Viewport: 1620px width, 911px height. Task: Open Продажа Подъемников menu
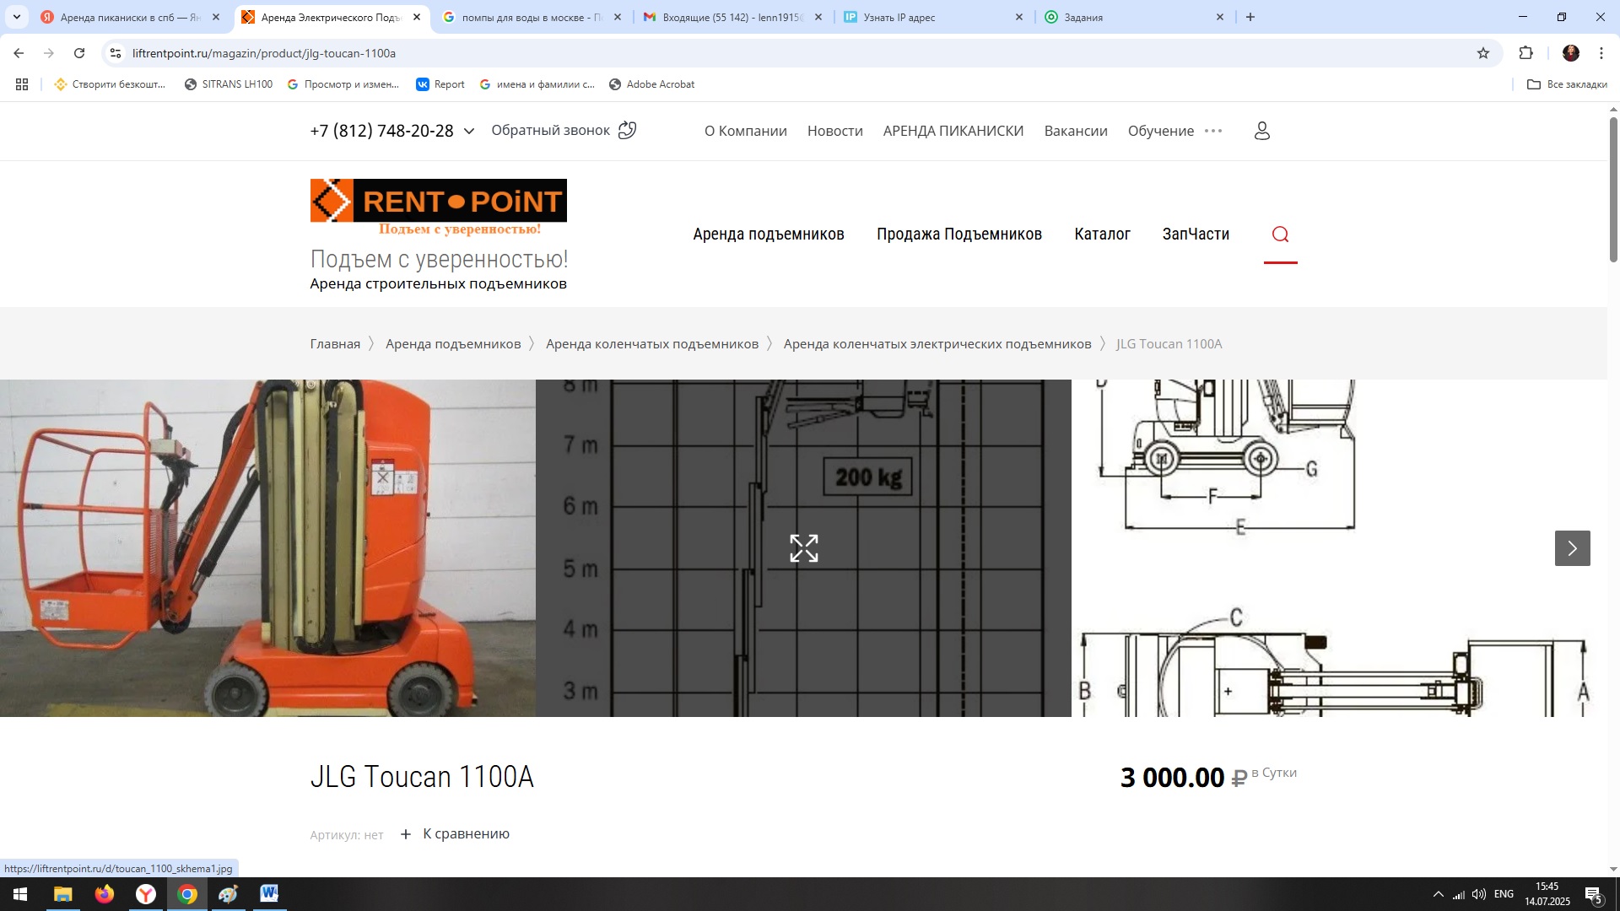coord(958,234)
